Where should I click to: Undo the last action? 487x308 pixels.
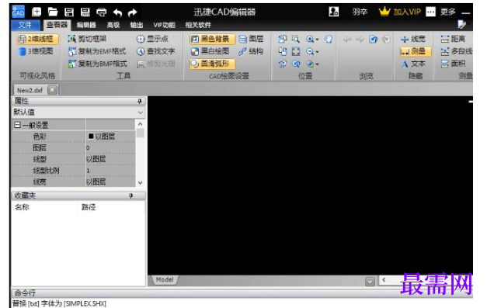117,12
